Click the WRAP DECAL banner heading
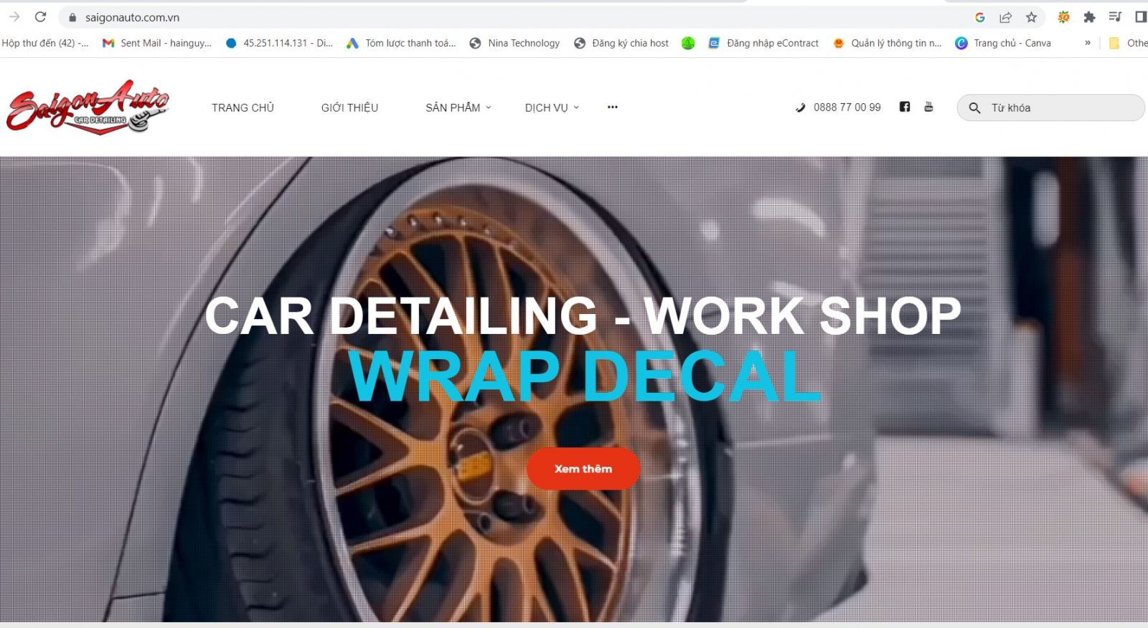The image size is (1148, 628). coord(585,376)
